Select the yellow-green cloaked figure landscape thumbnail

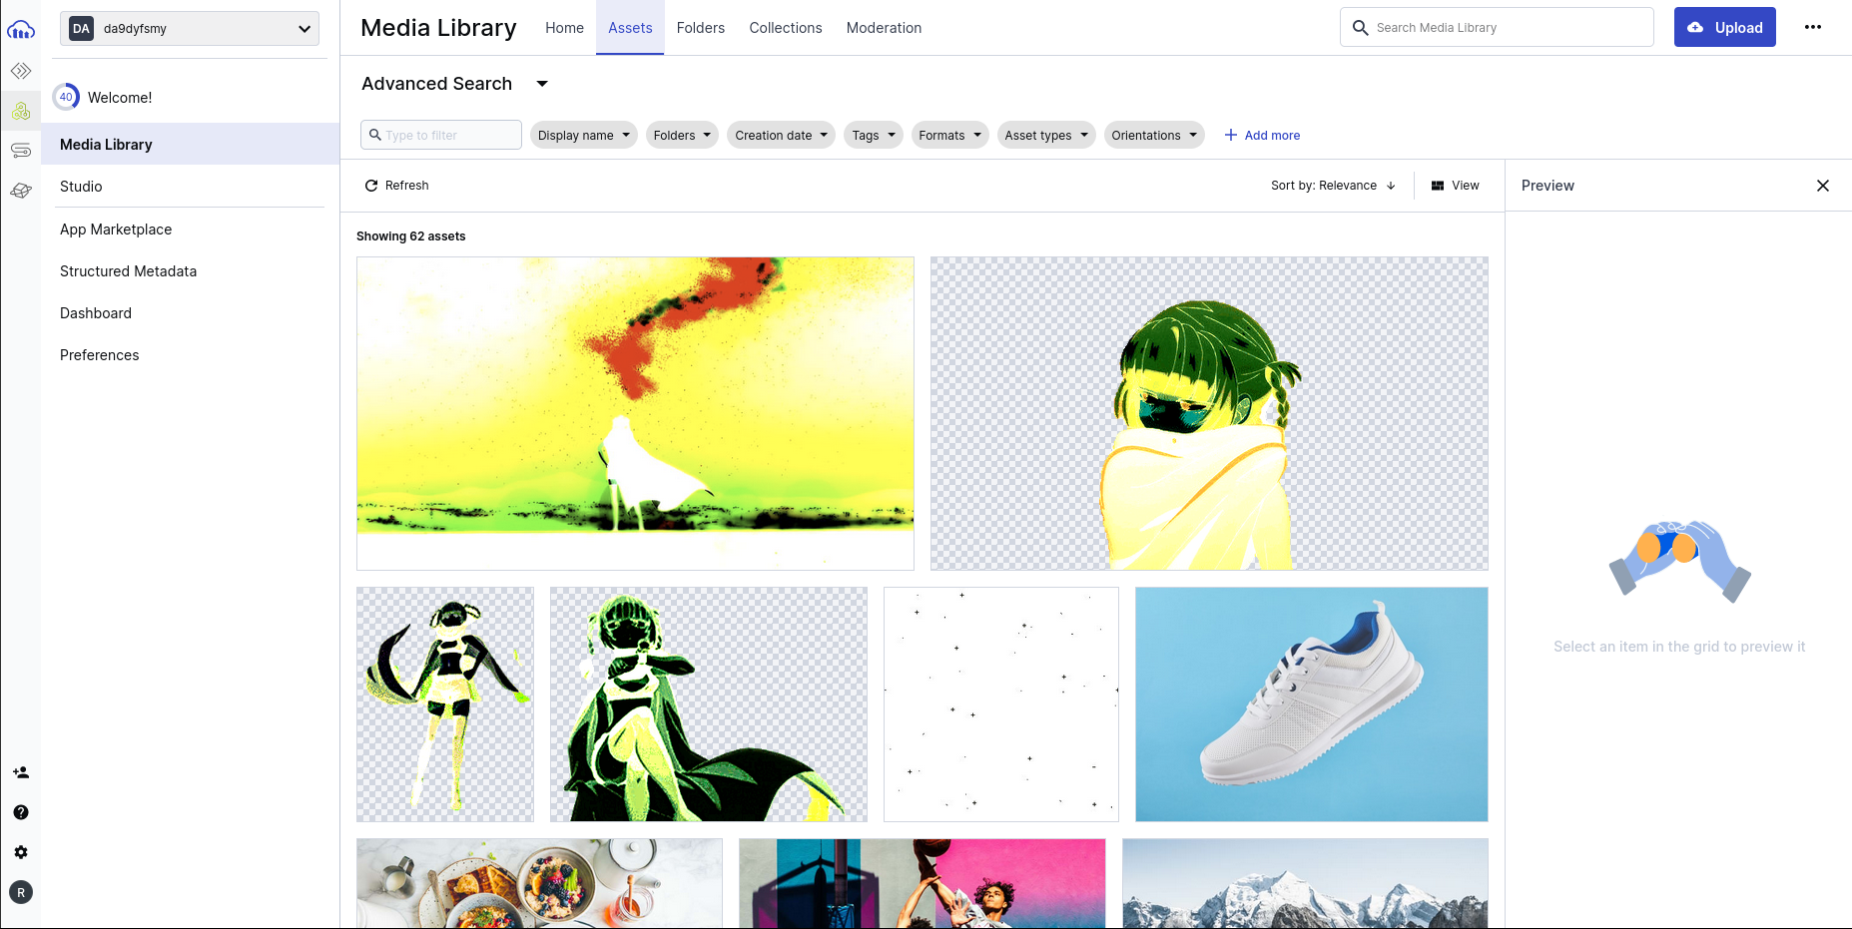pos(635,413)
